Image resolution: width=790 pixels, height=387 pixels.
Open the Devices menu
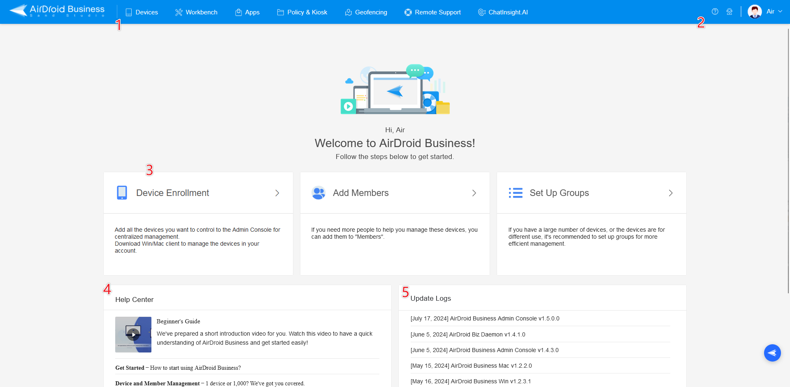click(x=142, y=12)
